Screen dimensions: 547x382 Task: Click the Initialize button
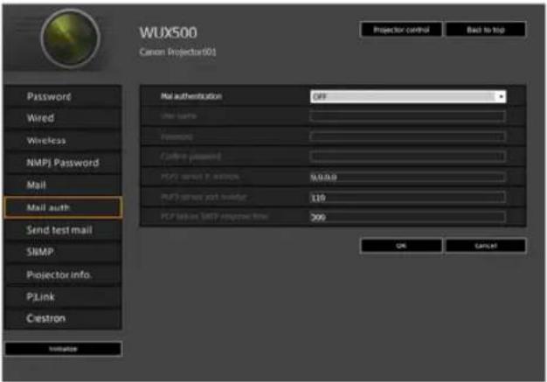pos(63,349)
